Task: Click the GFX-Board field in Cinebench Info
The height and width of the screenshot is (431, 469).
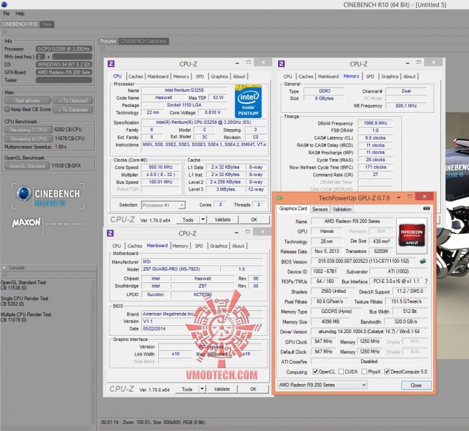Action: [x=64, y=72]
